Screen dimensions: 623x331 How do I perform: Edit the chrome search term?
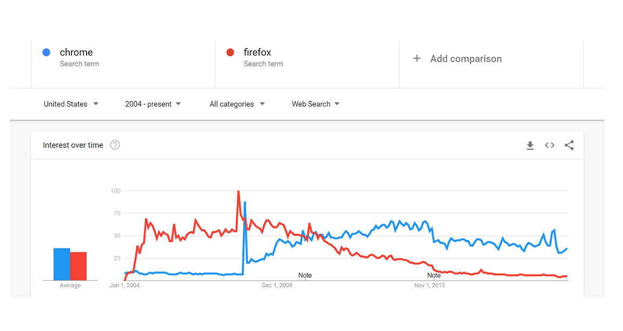click(x=76, y=52)
